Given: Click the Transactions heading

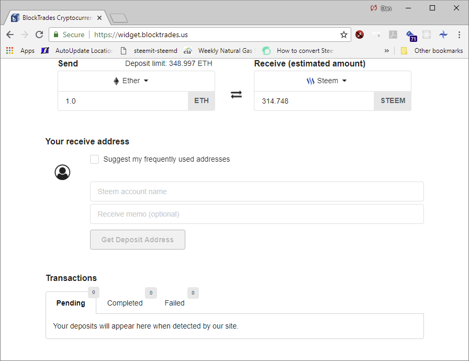Looking at the screenshot, I should point(72,278).
